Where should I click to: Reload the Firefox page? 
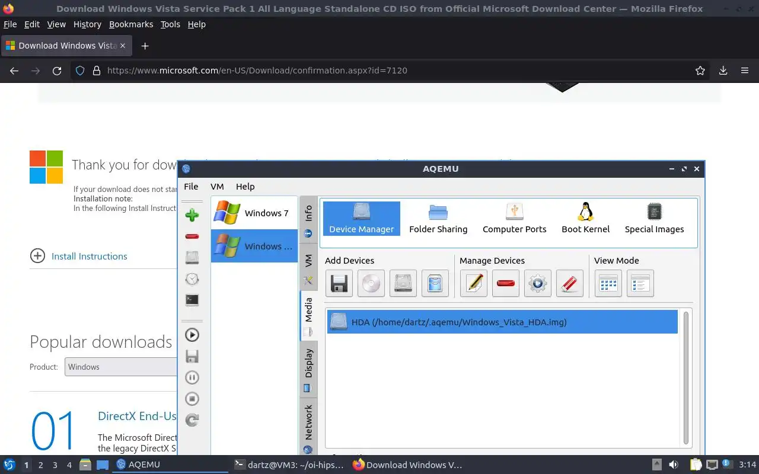pos(57,71)
